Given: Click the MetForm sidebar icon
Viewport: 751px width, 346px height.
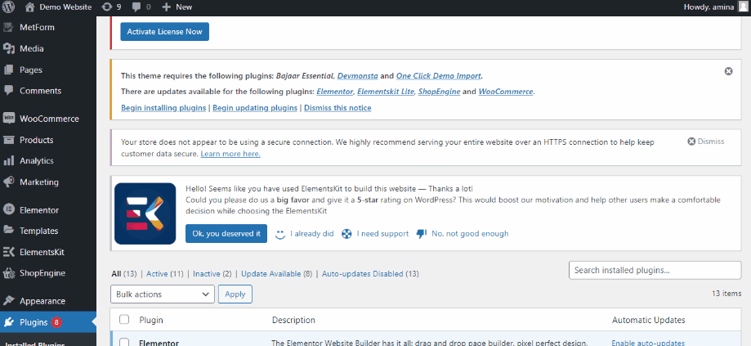Looking at the screenshot, I should coord(8,27).
